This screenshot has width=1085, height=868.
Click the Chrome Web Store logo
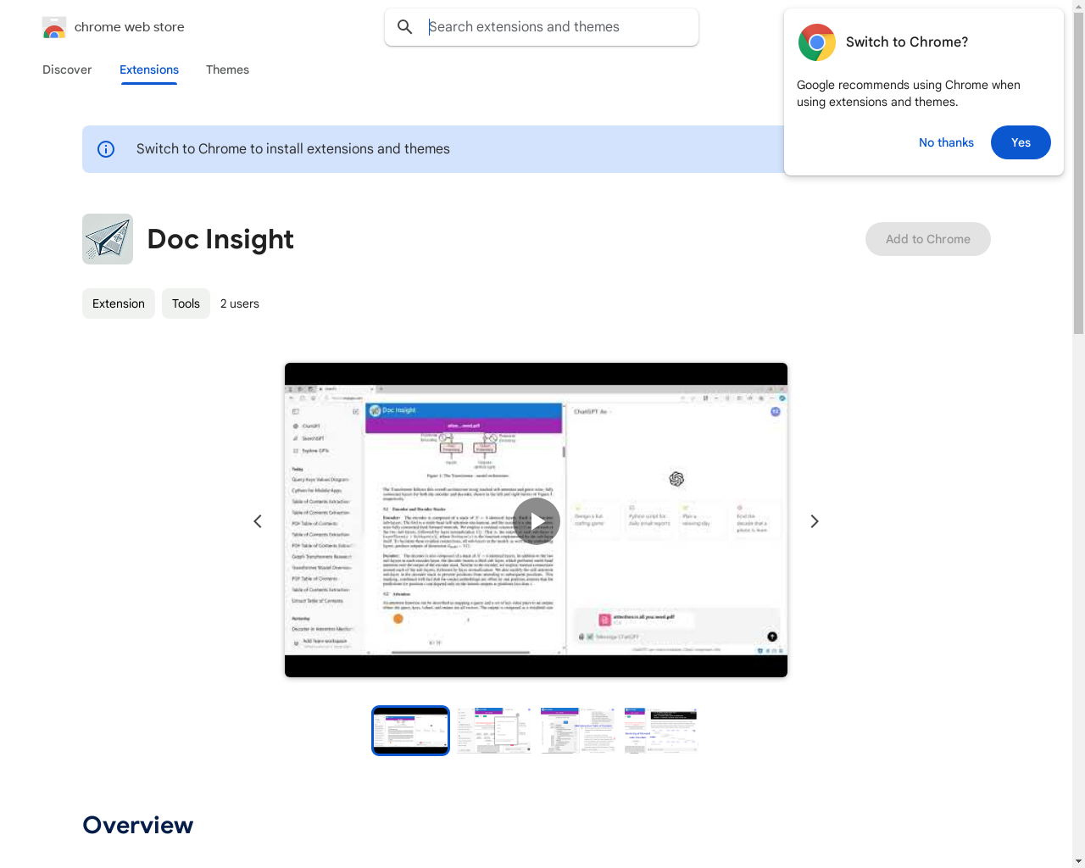(x=54, y=27)
